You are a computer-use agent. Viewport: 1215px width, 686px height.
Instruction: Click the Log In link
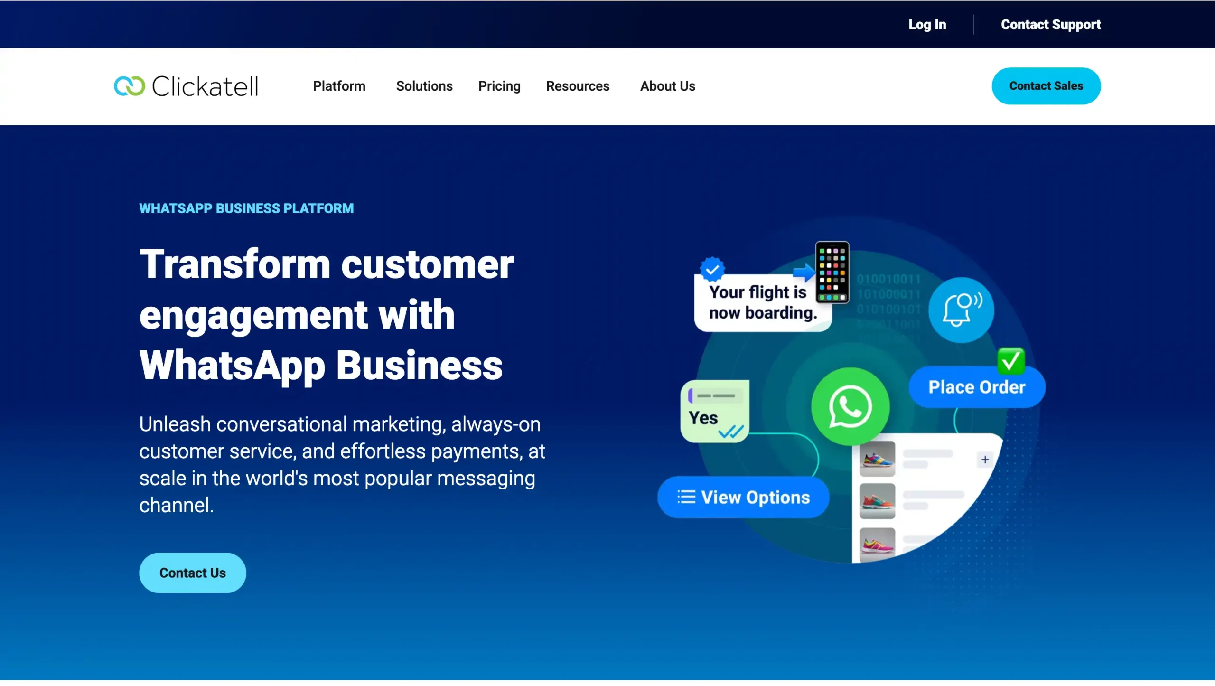[x=927, y=24]
